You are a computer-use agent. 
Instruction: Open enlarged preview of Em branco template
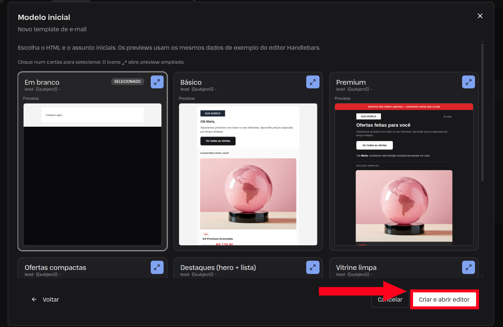coord(157,82)
